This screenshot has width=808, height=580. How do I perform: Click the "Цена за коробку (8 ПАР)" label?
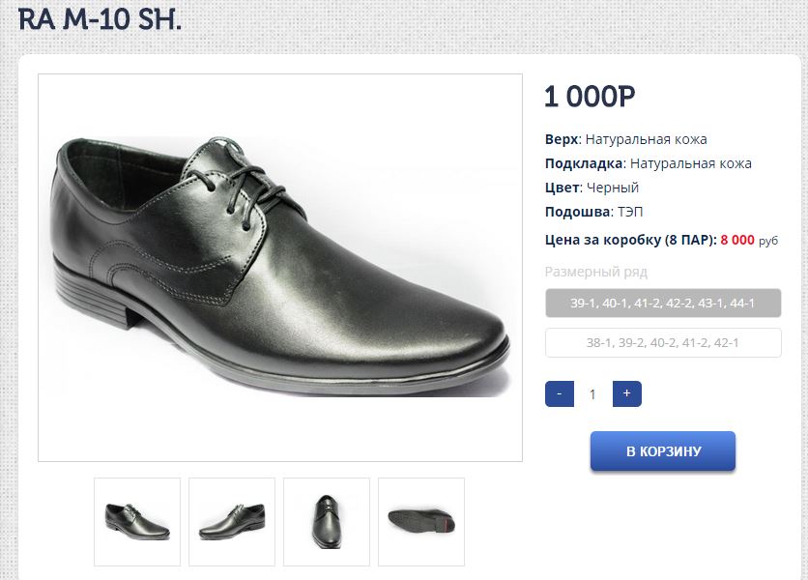coord(630,240)
